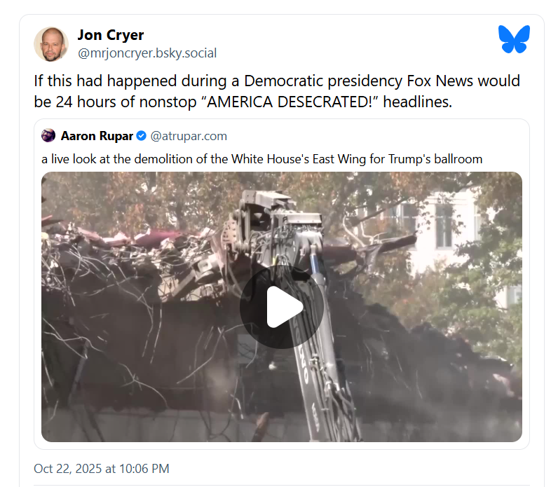Click the blue Bluesky butterfly logo
Image resolution: width=551 pixels, height=487 pixels.
(x=514, y=39)
